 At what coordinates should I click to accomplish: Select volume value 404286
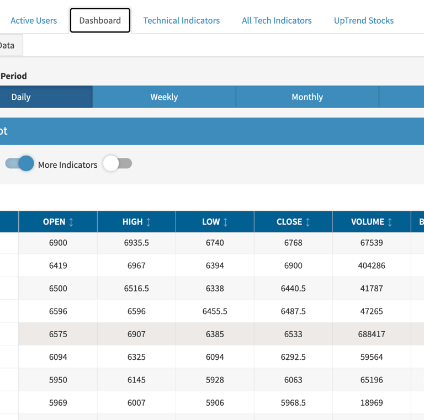372,265
